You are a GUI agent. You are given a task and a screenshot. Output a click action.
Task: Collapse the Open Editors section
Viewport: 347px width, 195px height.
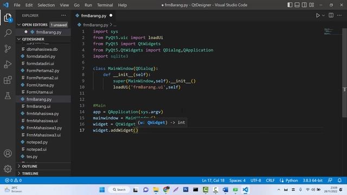tap(43, 25)
